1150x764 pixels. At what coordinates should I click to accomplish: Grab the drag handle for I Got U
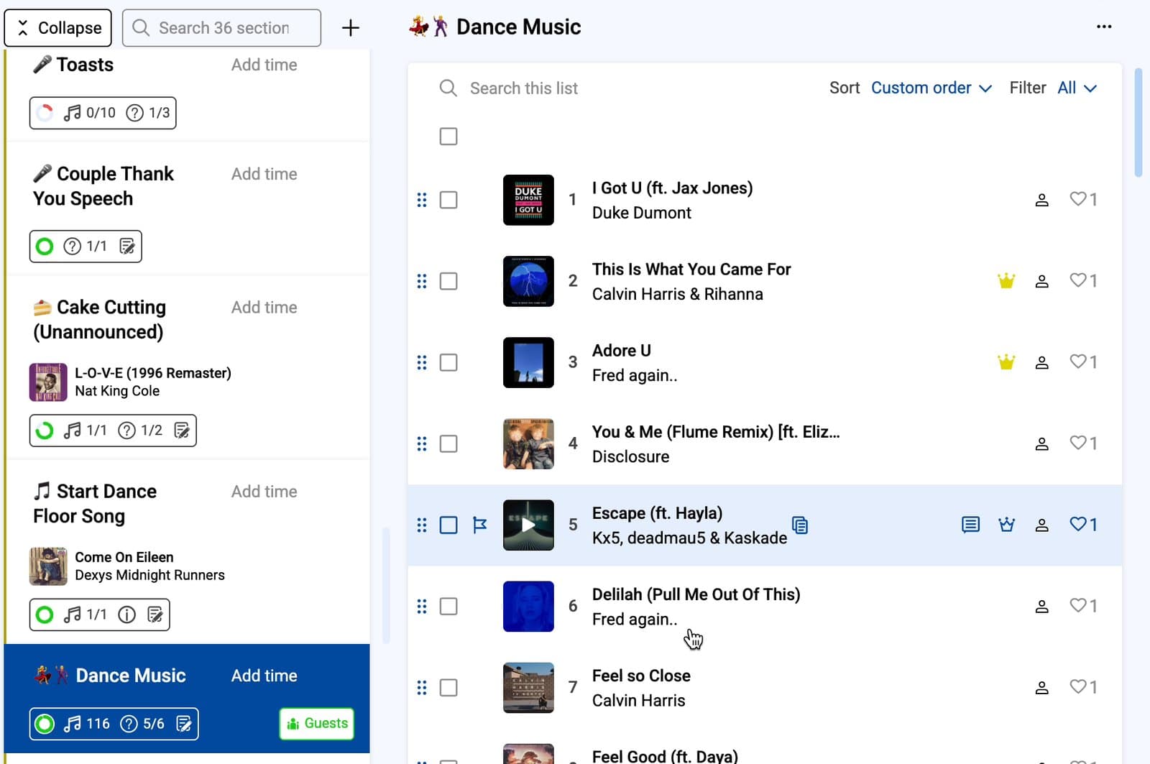422,200
